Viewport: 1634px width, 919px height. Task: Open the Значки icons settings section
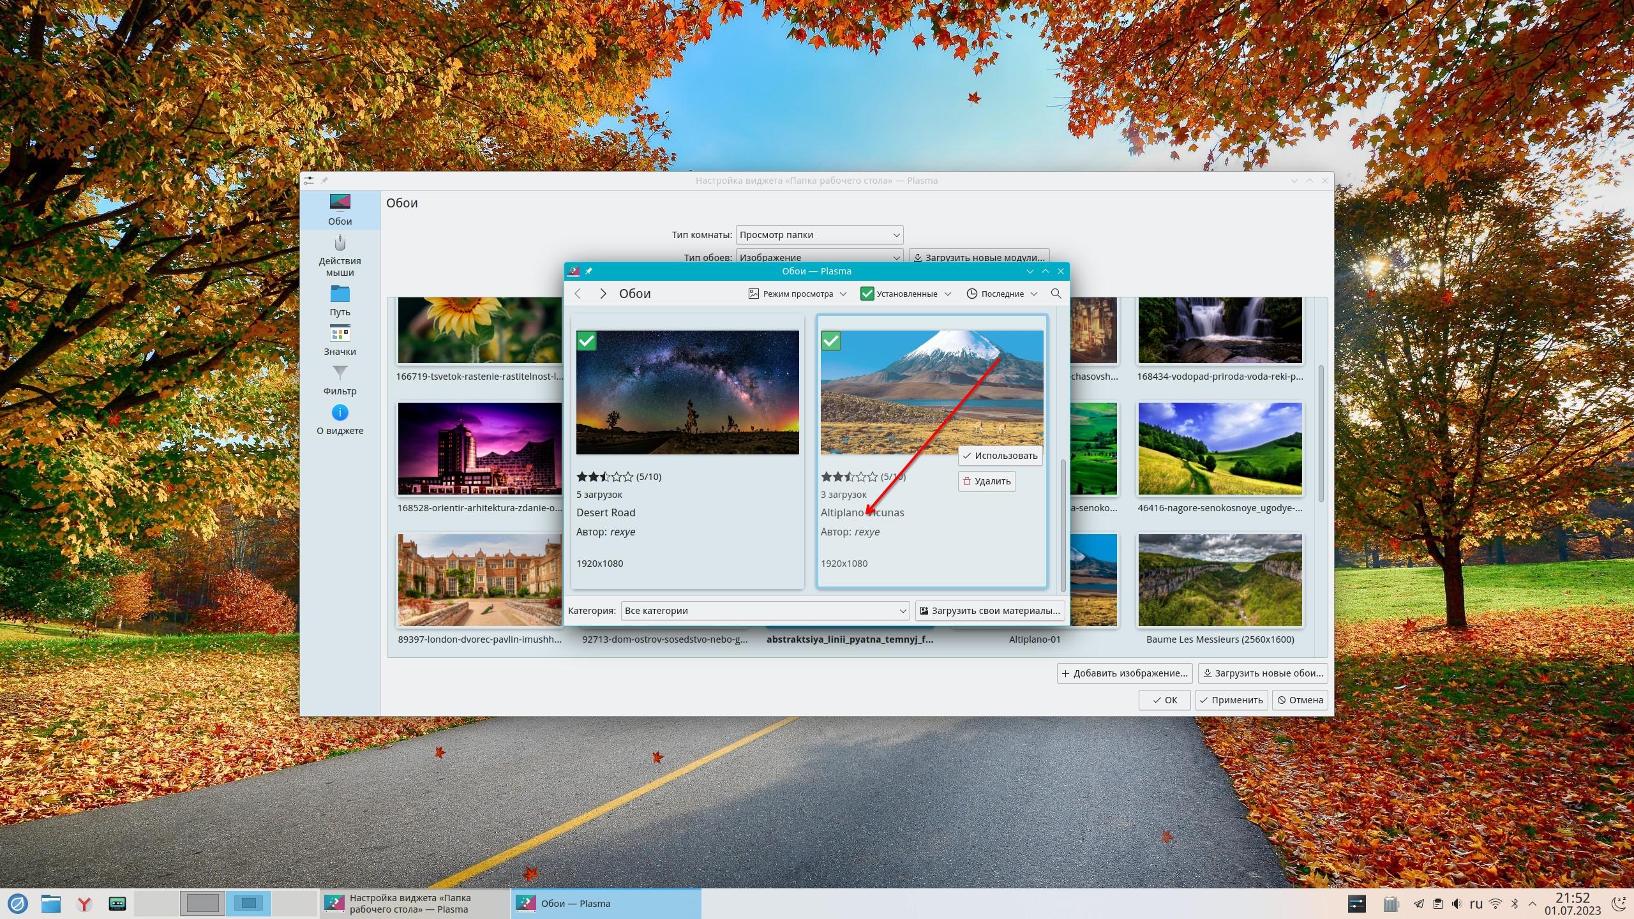point(340,340)
